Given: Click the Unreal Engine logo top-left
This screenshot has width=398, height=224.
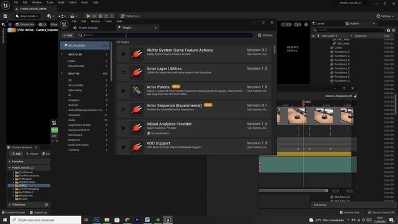Looking at the screenshot, I should 6,5.
